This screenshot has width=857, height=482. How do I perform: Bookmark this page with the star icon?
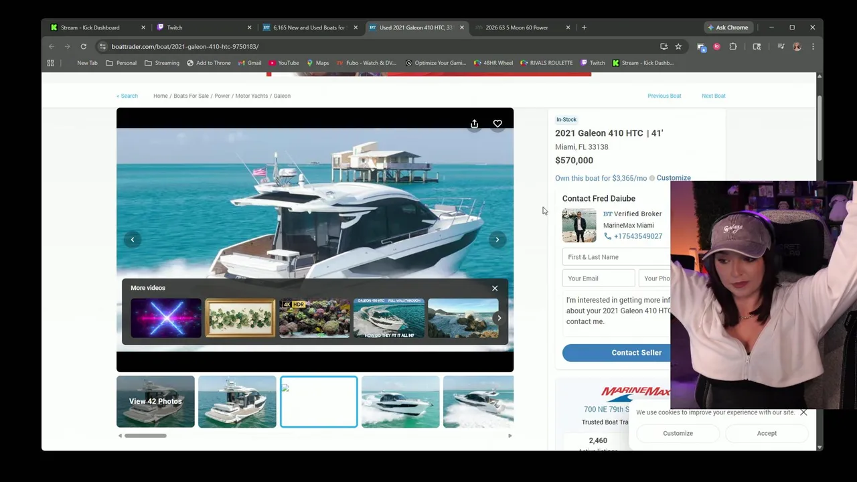(x=678, y=46)
